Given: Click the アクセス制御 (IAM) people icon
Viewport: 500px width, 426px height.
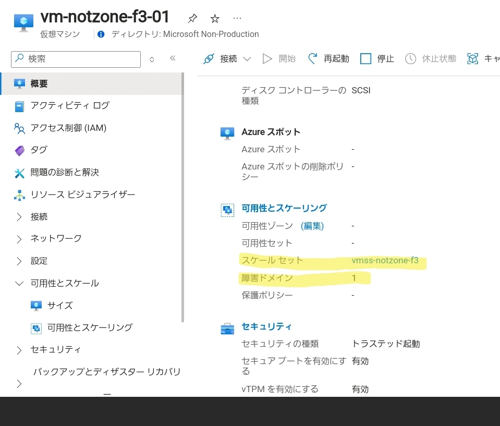Looking at the screenshot, I should tap(19, 128).
